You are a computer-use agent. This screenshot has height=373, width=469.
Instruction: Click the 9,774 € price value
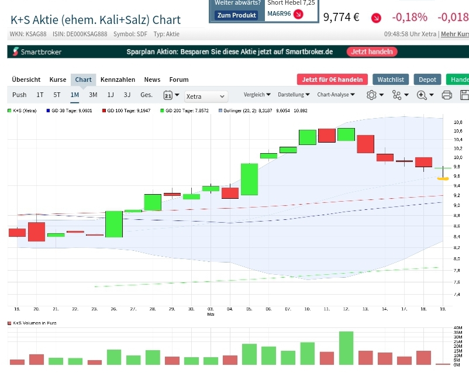click(x=342, y=18)
